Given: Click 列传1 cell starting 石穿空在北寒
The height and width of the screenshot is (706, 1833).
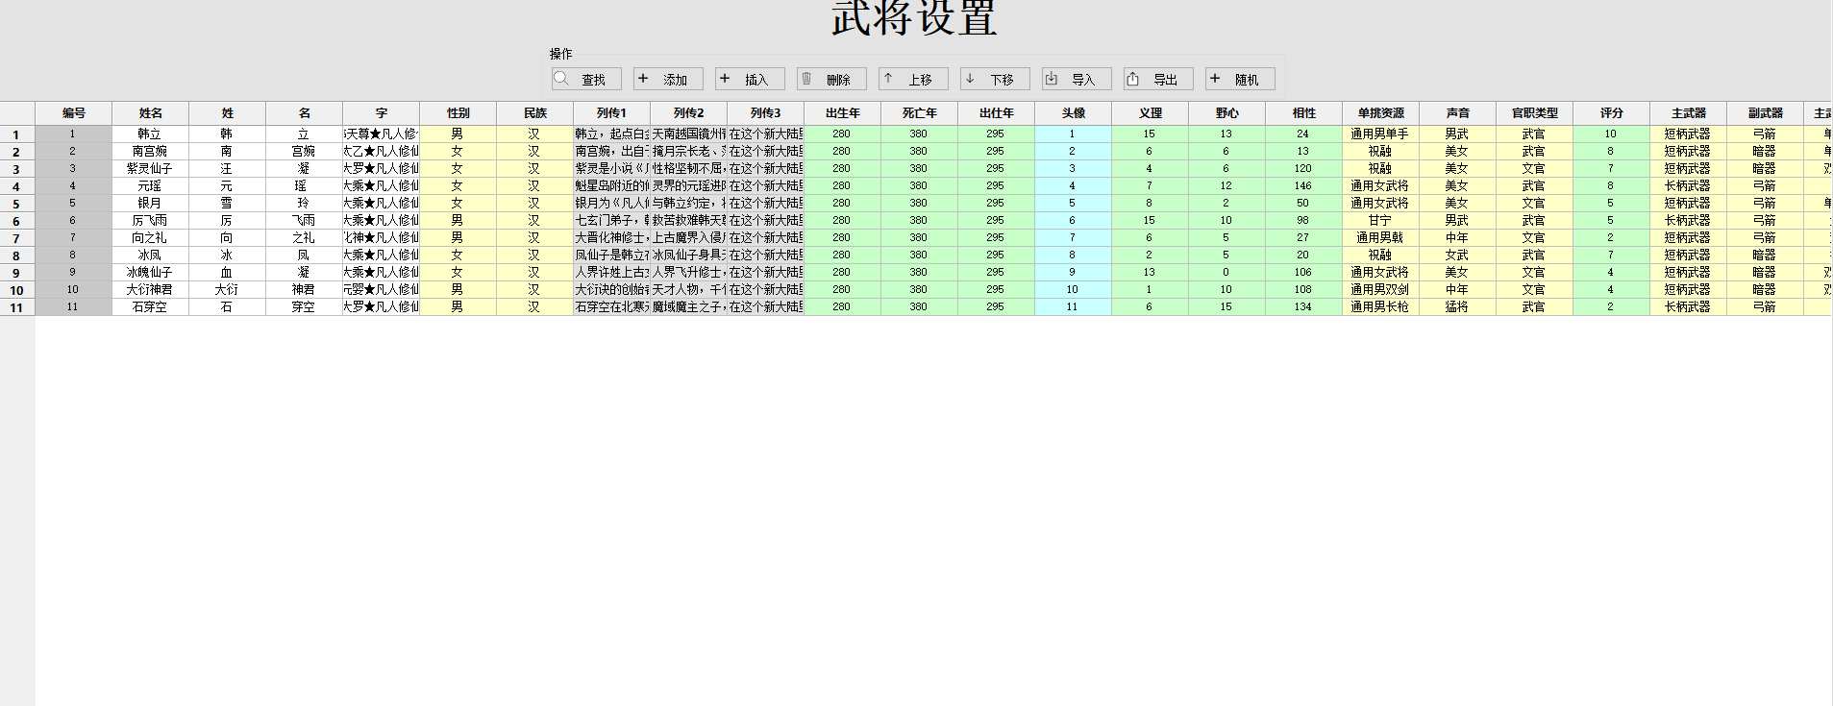Looking at the screenshot, I should click(x=612, y=307).
